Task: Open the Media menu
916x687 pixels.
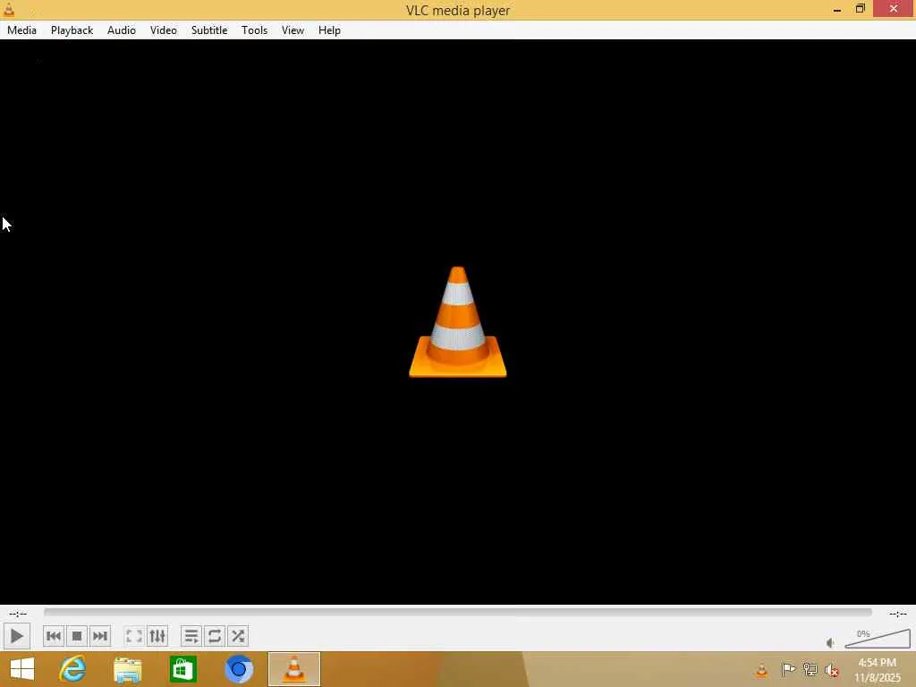Action: click(21, 30)
